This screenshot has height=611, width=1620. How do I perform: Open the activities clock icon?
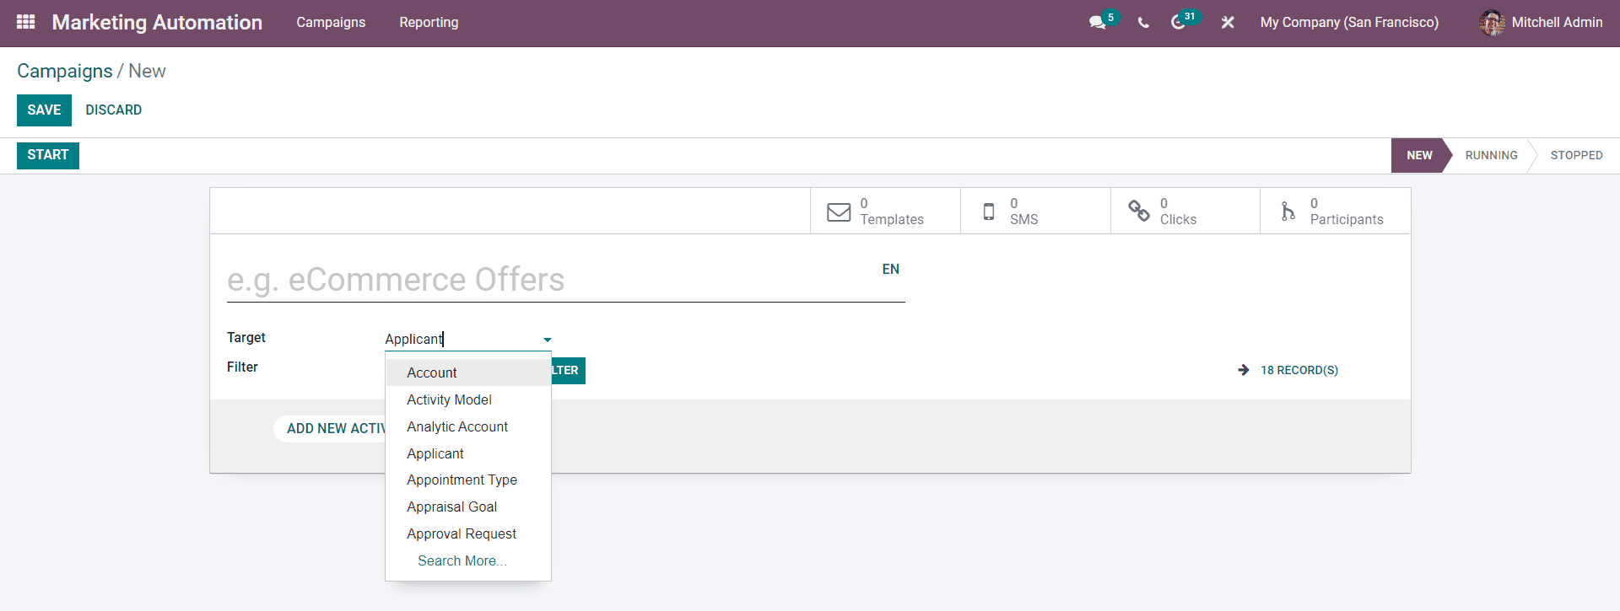(x=1178, y=23)
